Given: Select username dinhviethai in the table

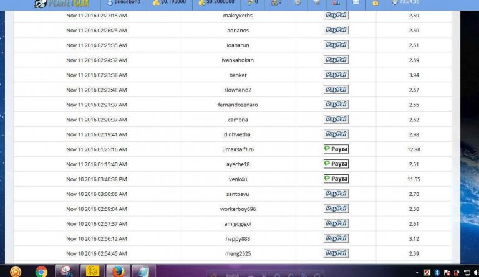Looking at the screenshot, I should (x=238, y=134).
